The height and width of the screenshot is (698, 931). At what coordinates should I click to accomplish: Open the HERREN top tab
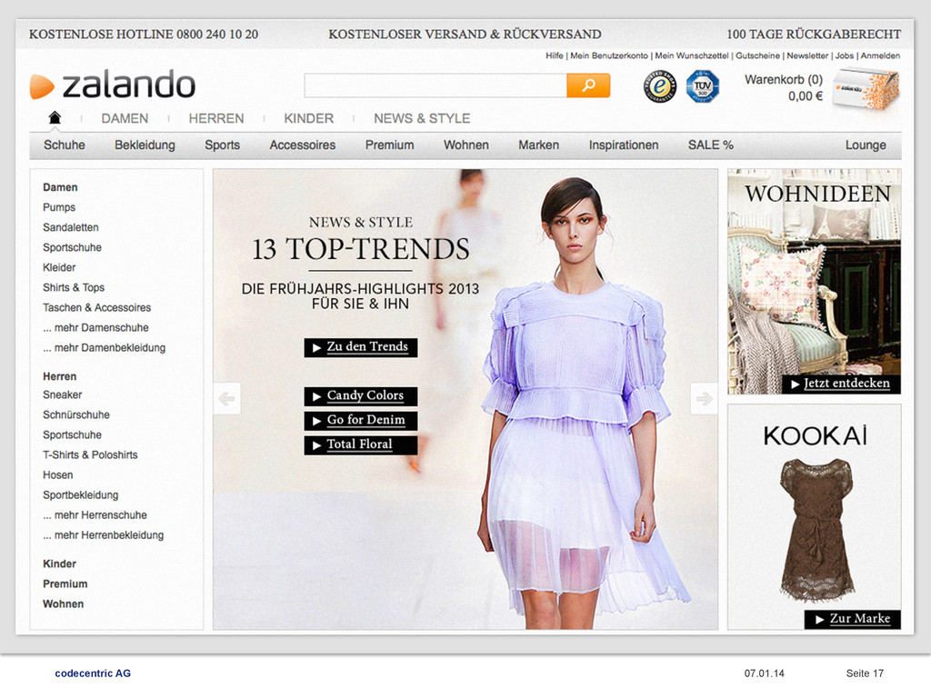pyautogui.click(x=216, y=119)
